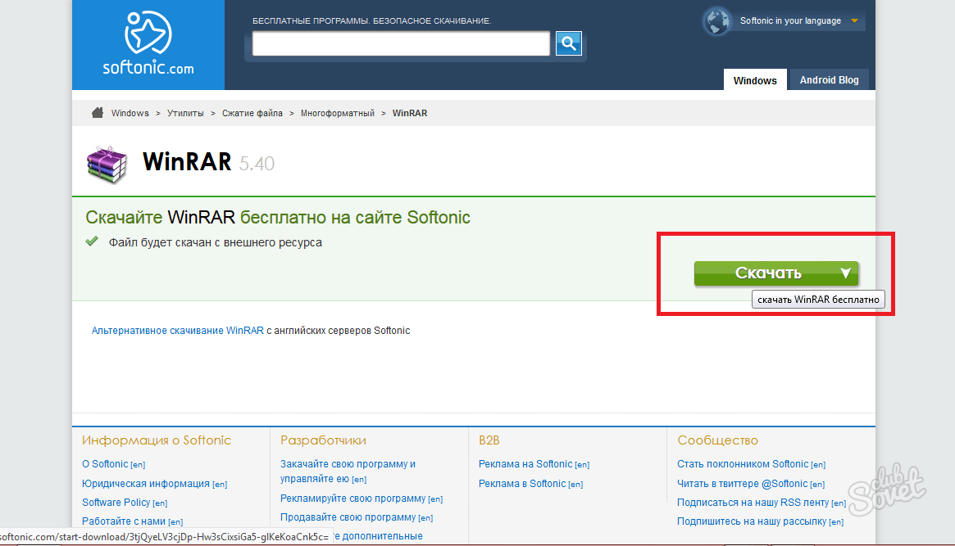Switch to the Windows tab
Viewport: 955px width, 546px height.
click(755, 80)
